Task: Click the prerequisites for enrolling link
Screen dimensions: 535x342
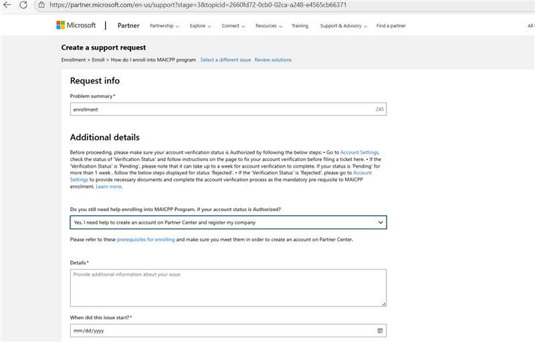Action: 146,240
